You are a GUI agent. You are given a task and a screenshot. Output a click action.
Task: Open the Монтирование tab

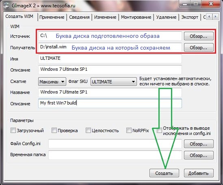point(136,17)
